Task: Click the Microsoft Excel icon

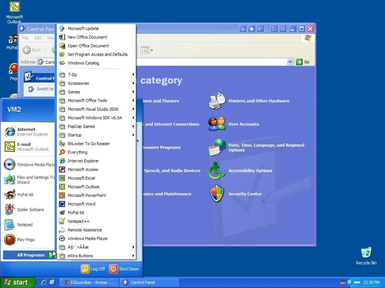Action: [62, 178]
